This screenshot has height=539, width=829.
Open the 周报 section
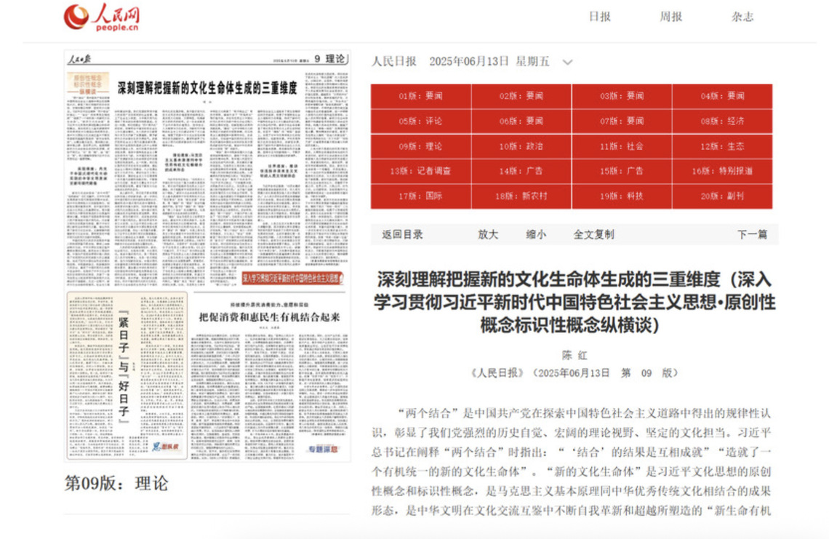670,17
